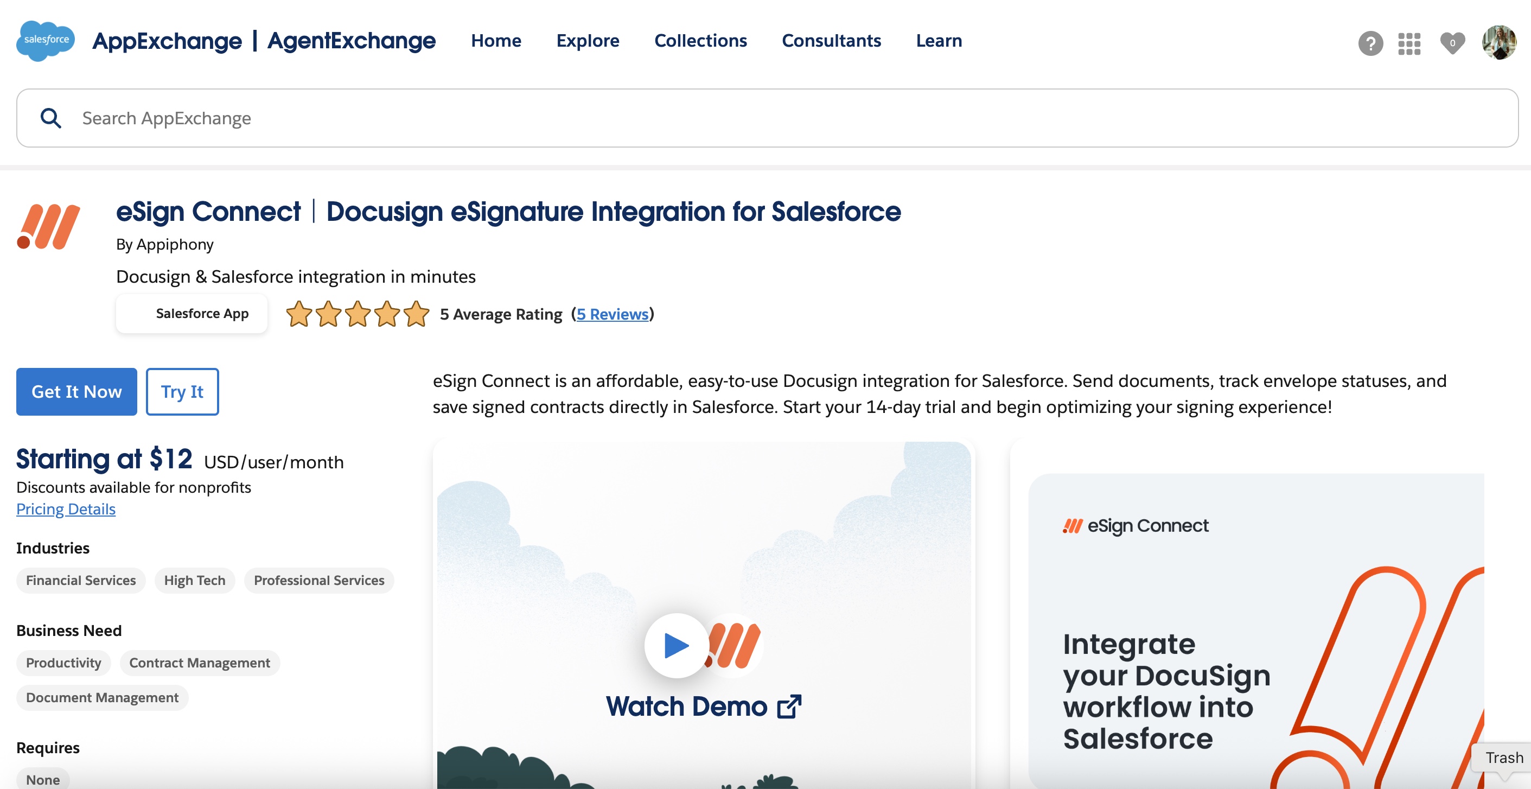Open the Explore menu
The image size is (1531, 789).
tap(587, 41)
